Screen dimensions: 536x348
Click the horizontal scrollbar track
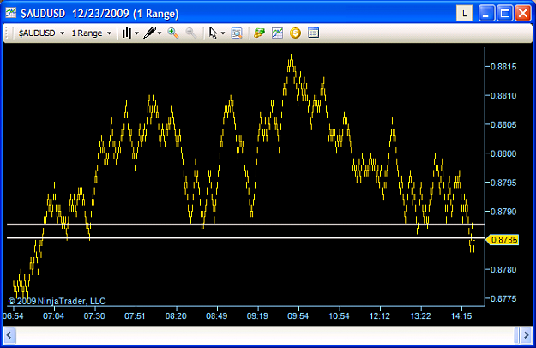pyautogui.click(x=265, y=335)
